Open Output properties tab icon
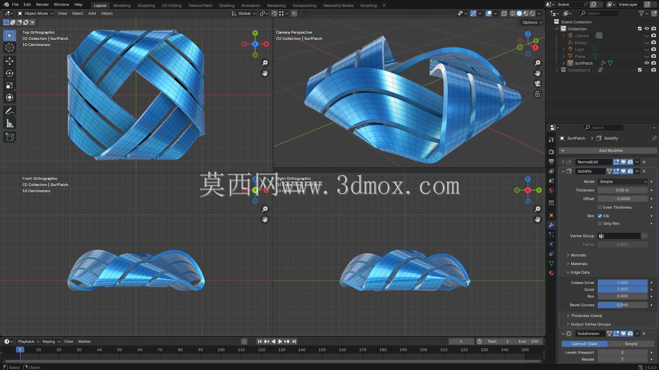The image size is (659, 370). pyautogui.click(x=551, y=161)
